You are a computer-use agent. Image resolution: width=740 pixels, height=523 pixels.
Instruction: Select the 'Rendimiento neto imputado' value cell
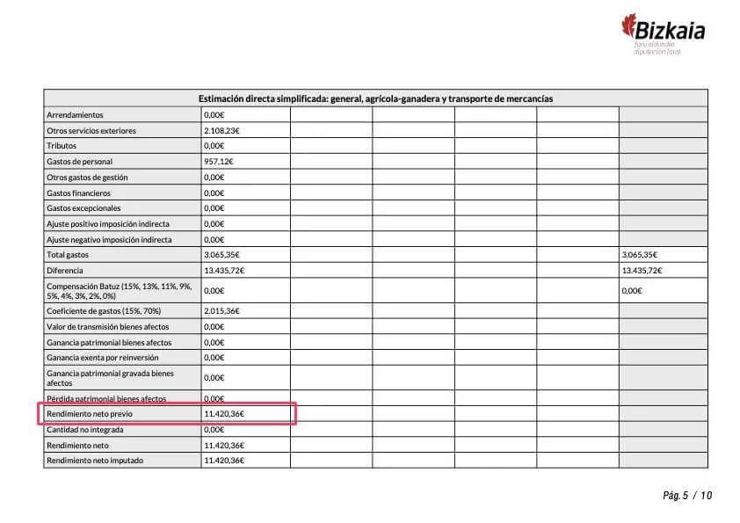click(x=223, y=461)
